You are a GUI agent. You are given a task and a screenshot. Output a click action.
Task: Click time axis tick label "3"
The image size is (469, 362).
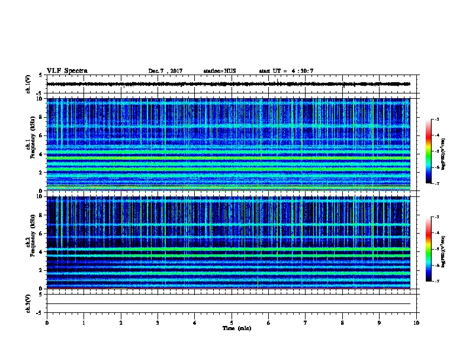pyautogui.click(x=158, y=322)
